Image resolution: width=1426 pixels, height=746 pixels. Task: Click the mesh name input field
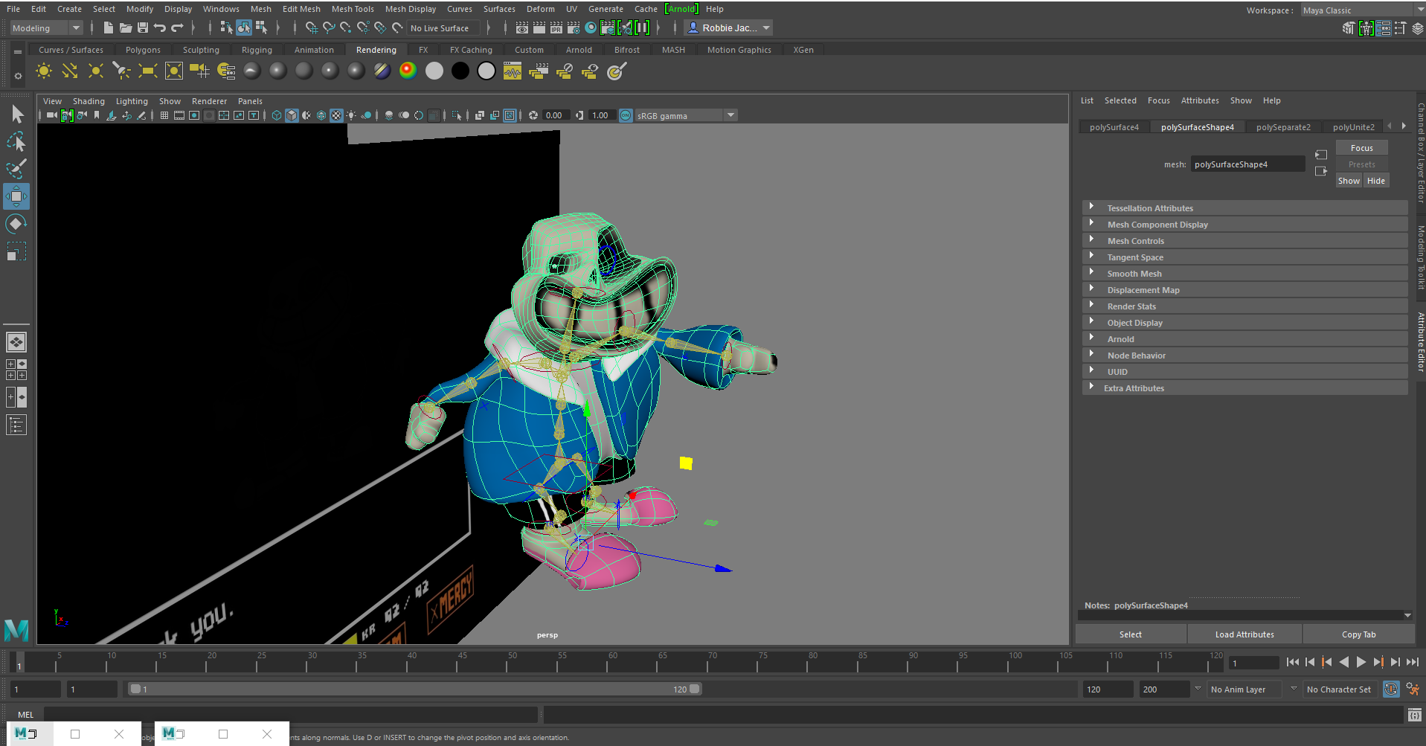tap(1247, 164)
